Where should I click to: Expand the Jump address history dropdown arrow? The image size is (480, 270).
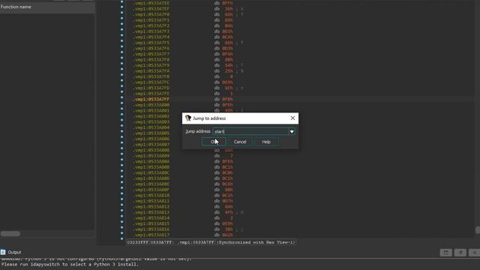pyautogui.click(x=292, y=132)
